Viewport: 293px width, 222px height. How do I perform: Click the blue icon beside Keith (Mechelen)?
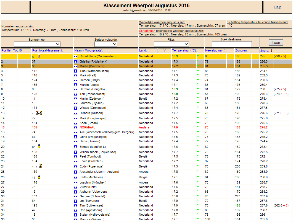(75, 177)
